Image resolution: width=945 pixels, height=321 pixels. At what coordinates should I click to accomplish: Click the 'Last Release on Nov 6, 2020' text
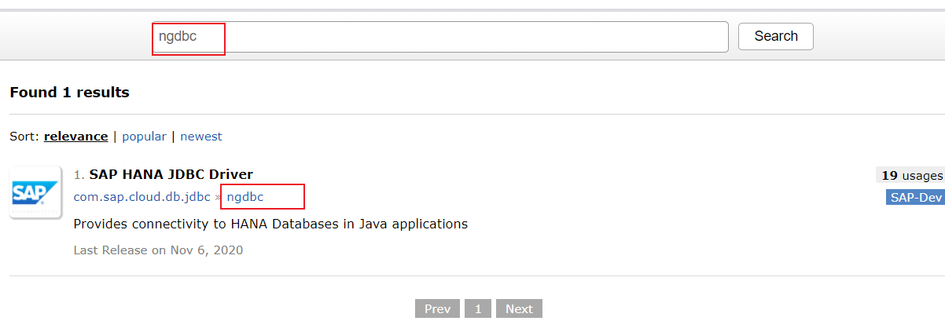(x=158, y=250)
